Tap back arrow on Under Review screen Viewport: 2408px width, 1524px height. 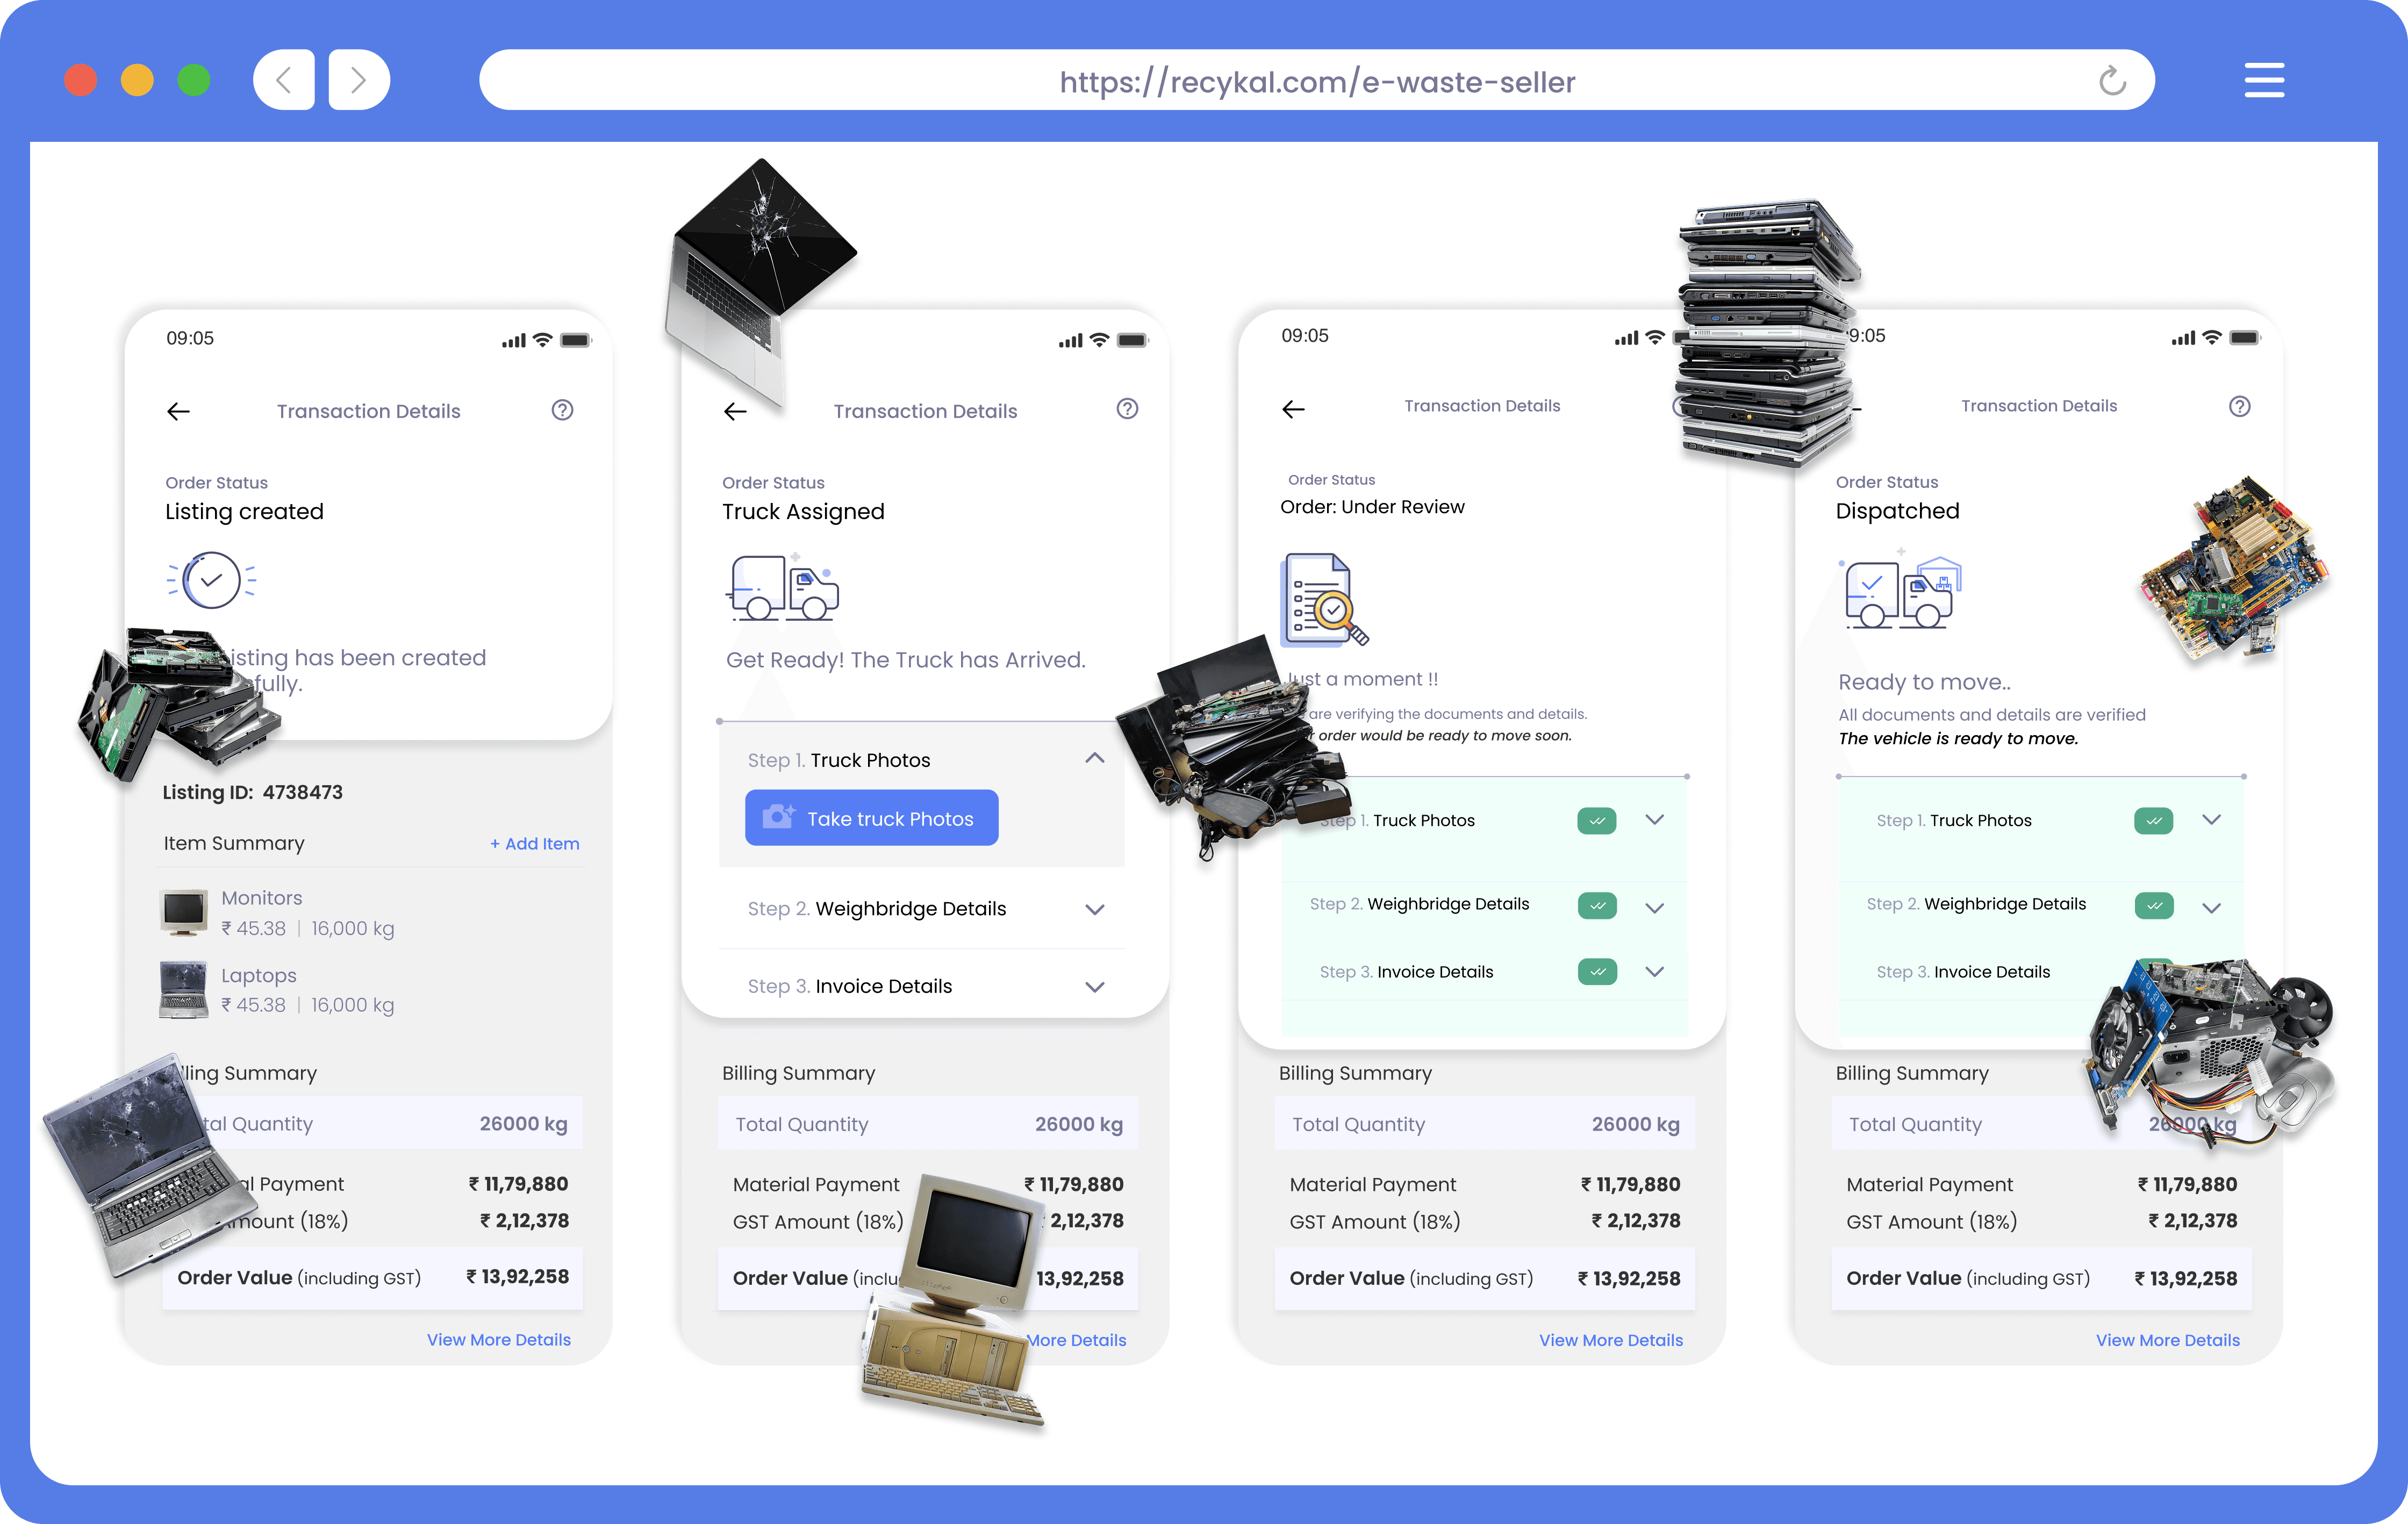point(1293,409)
